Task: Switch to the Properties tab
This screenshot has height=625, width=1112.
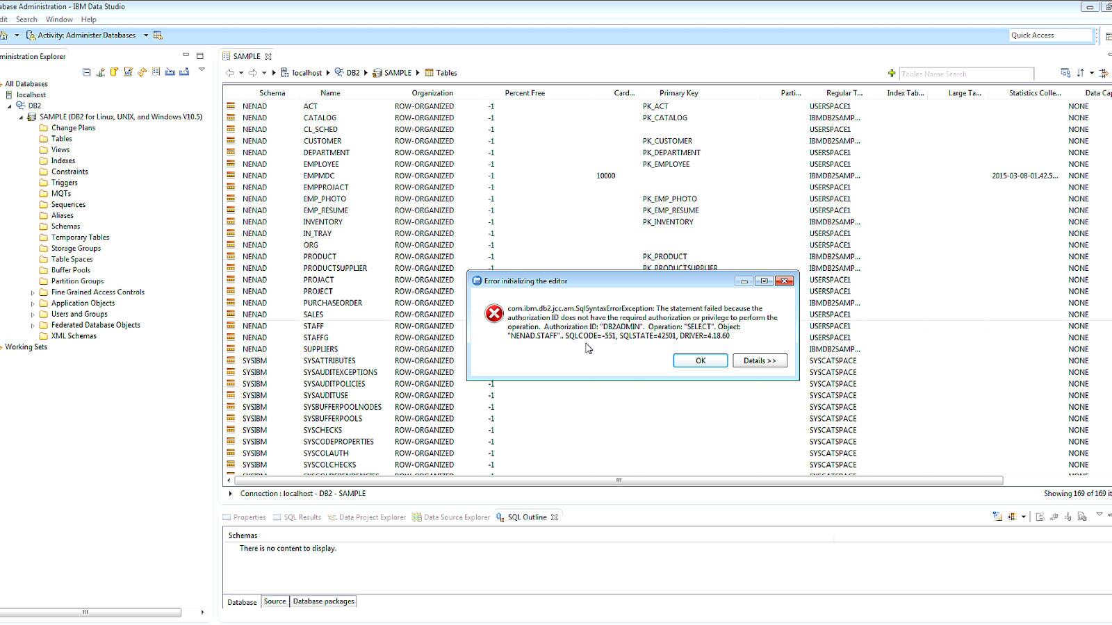Action: tap(245, 517)
